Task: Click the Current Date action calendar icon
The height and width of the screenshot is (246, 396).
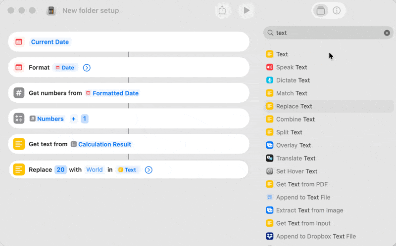Action: pos(19,42)
